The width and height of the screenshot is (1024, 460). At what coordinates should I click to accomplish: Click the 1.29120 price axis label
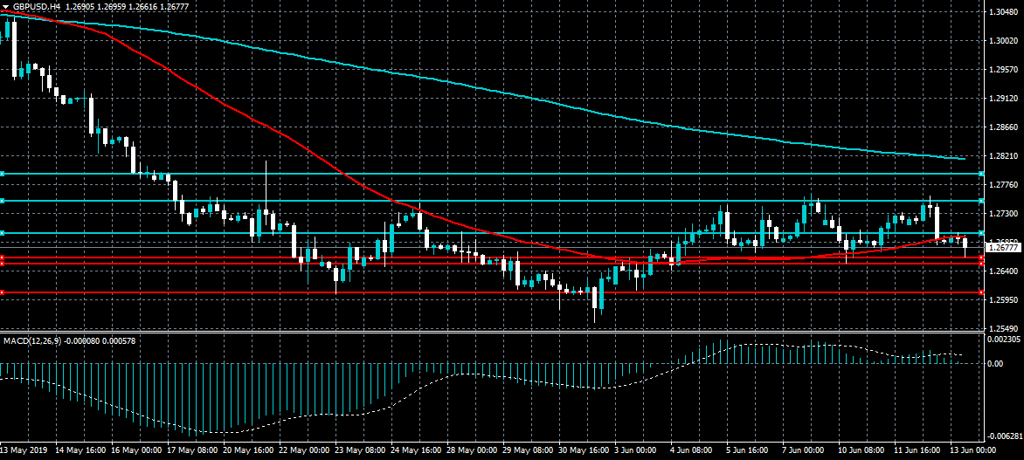pyautogui.click(x=1003, y=98)
